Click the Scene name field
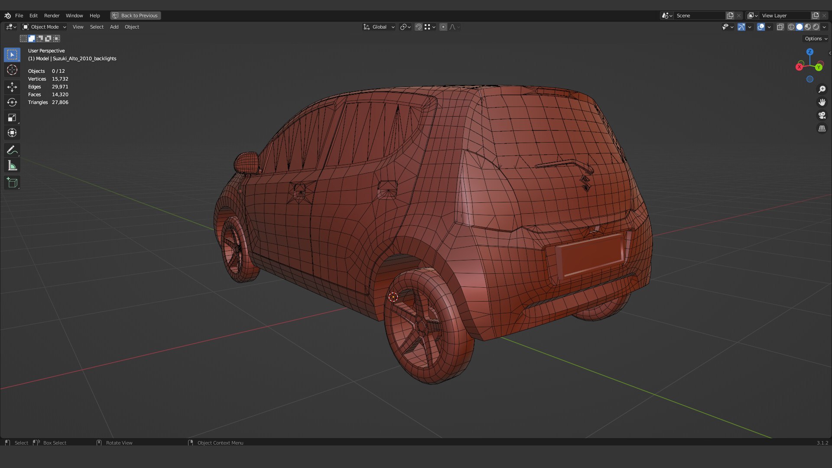The height and width of the screenshot is (468, 832). pos(700,16)
